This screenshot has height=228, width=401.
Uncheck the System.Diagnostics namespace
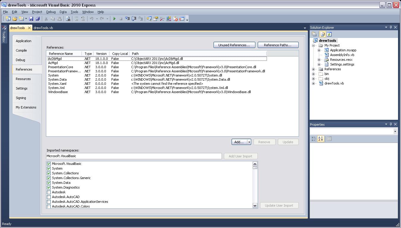pos(49,187)
